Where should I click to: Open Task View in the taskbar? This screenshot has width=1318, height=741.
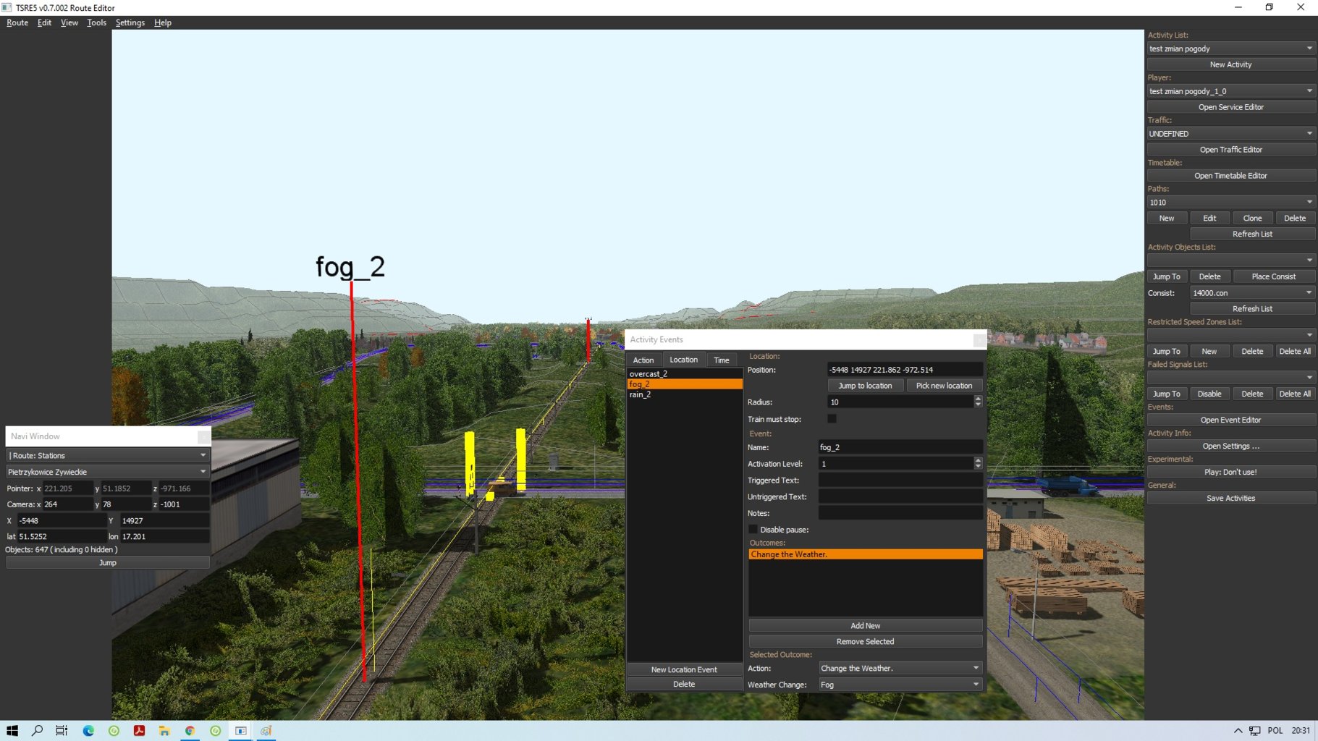[62, 731]
